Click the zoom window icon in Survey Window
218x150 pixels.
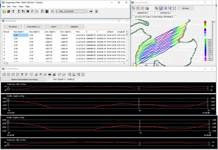[161, 7]
